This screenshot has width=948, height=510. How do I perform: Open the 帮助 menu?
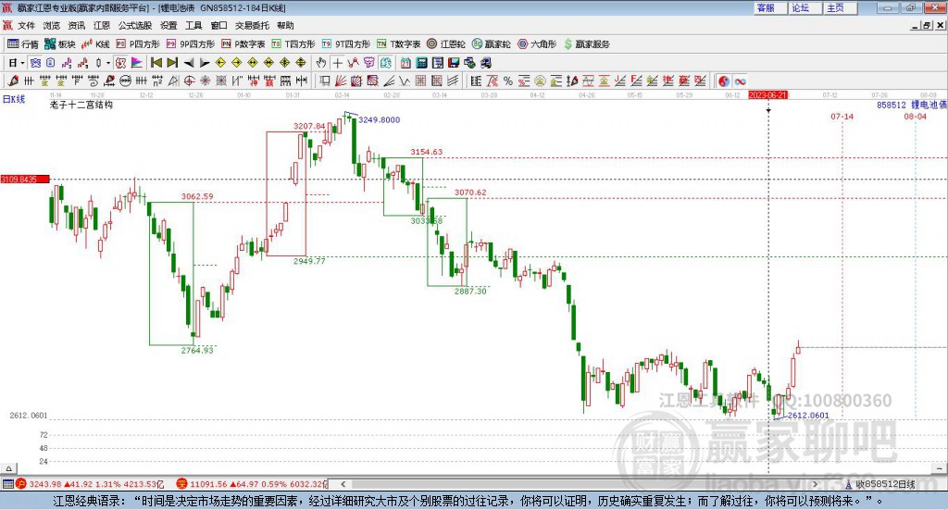point(285,25)
